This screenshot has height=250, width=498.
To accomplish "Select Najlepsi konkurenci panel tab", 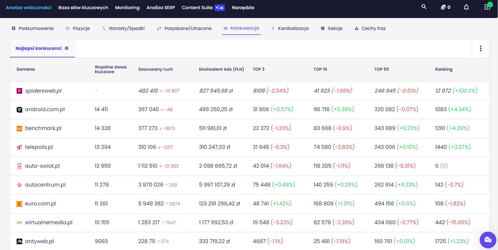I will [x=42, y=48].
